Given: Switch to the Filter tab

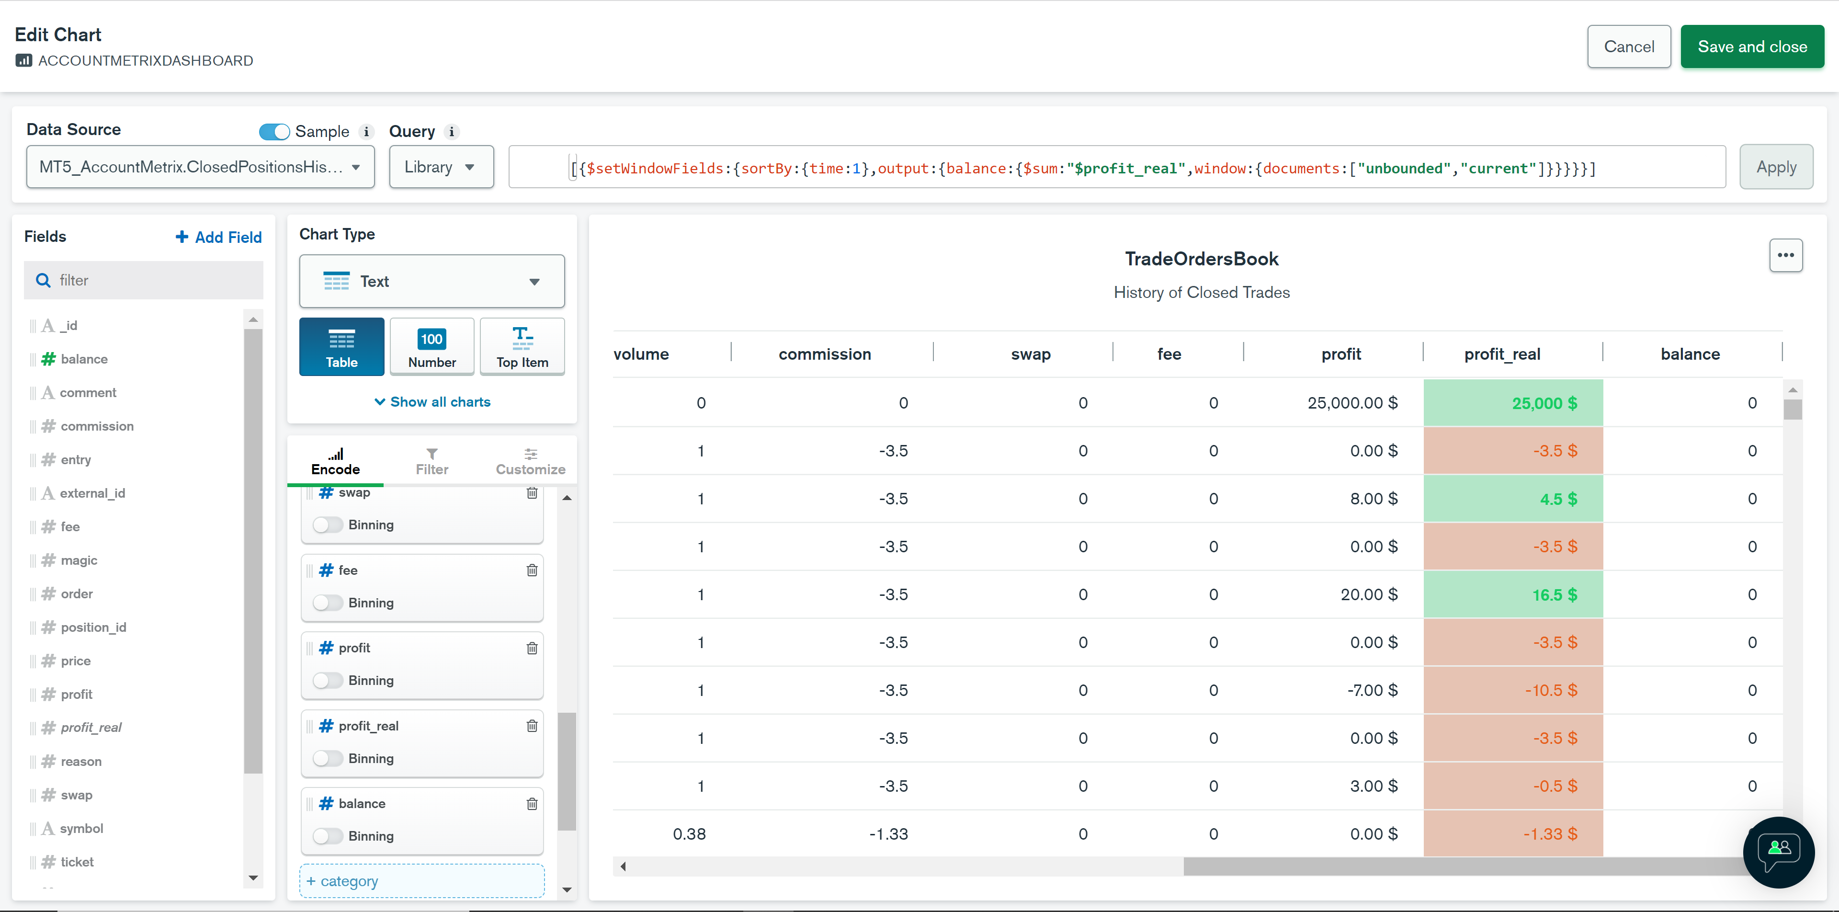Looking at the screenshot, I should [x=432, y=461].
